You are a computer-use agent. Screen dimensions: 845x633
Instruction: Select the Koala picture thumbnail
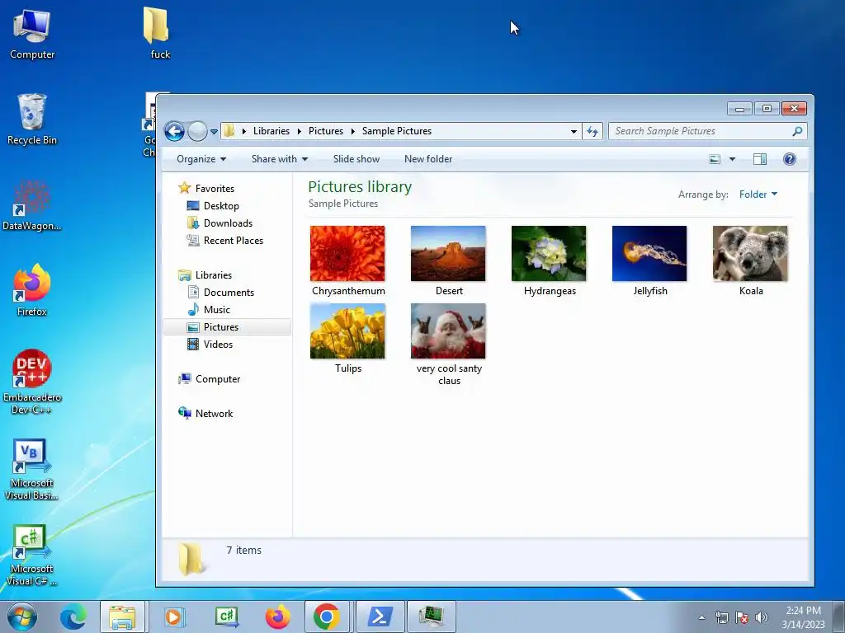coord(750,254)
